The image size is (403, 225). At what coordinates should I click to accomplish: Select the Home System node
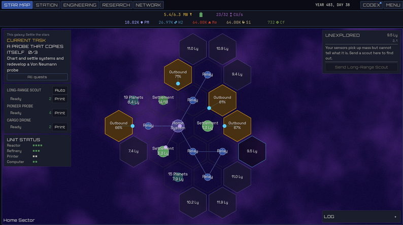coord(178,126)
